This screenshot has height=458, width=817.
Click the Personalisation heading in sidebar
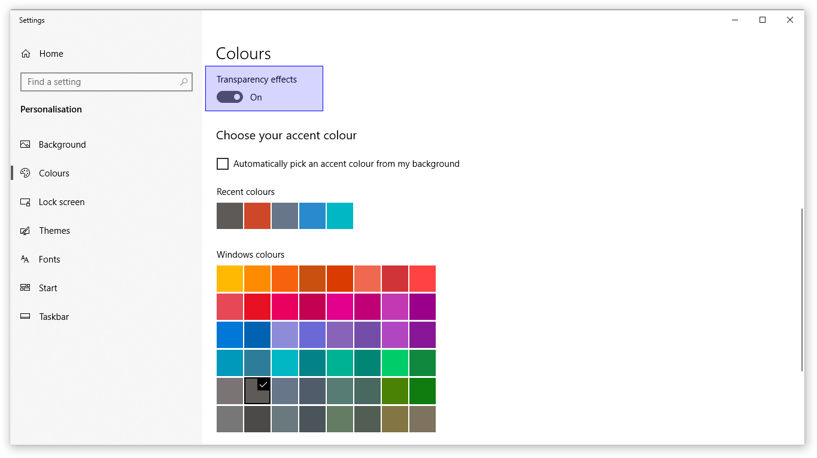coord(51,109)
